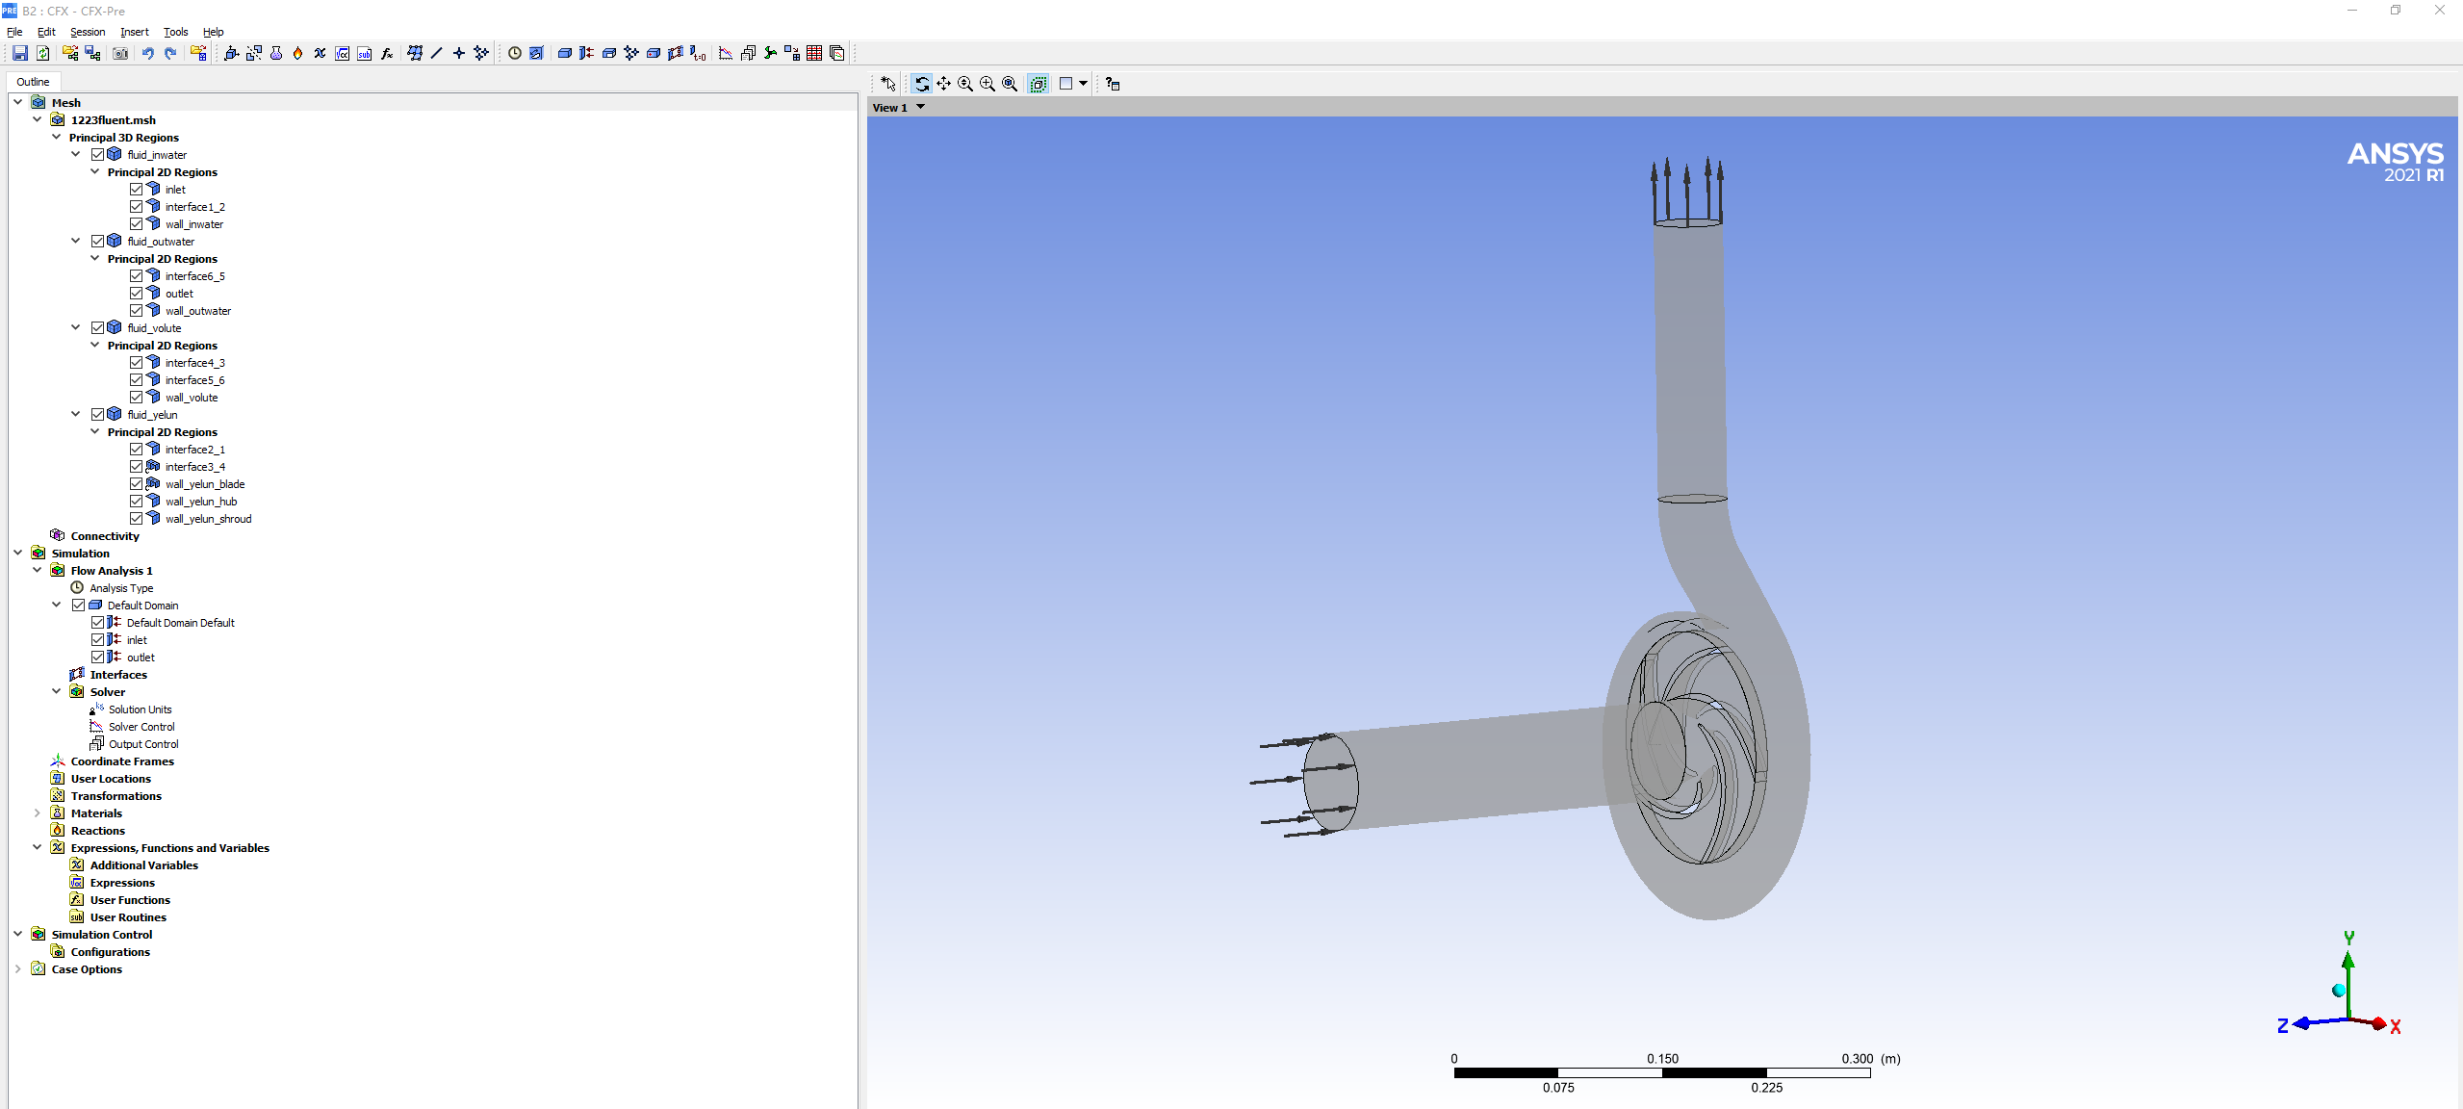Viewport: 2463px width, 1109px height.
Task: Fit the view with the cube magnifier
Action: (1010, 84)
